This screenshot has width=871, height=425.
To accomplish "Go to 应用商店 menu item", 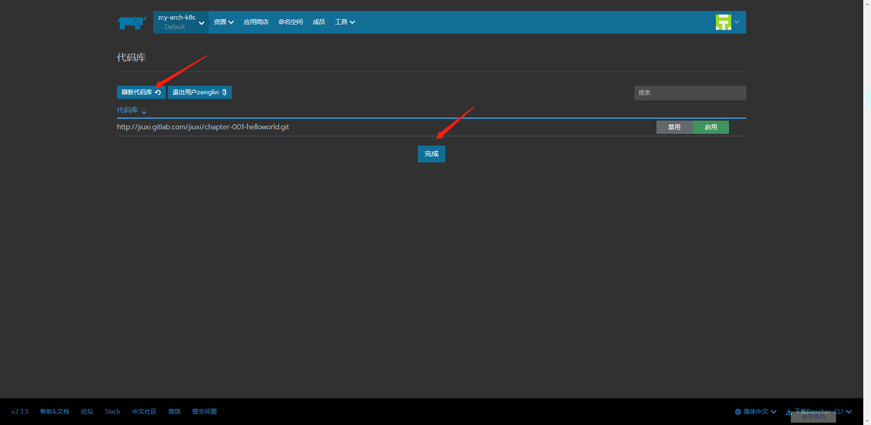I will click(256, 22).
